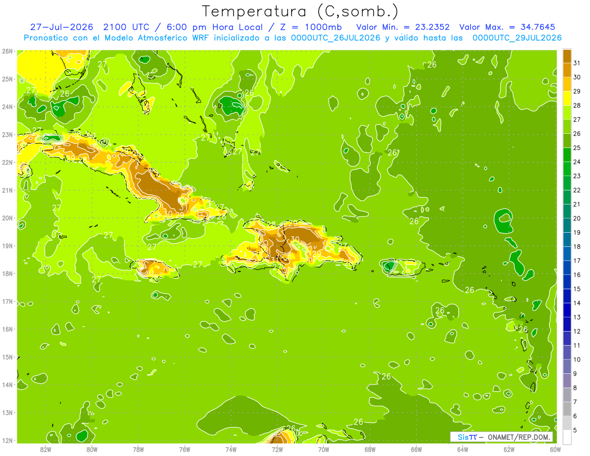Click the "66W" longitude axis label
Viewport: 590px width, 456px height.
point(416,449)
